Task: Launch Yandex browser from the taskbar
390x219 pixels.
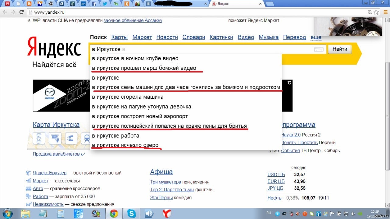Action: click(167, 213)
